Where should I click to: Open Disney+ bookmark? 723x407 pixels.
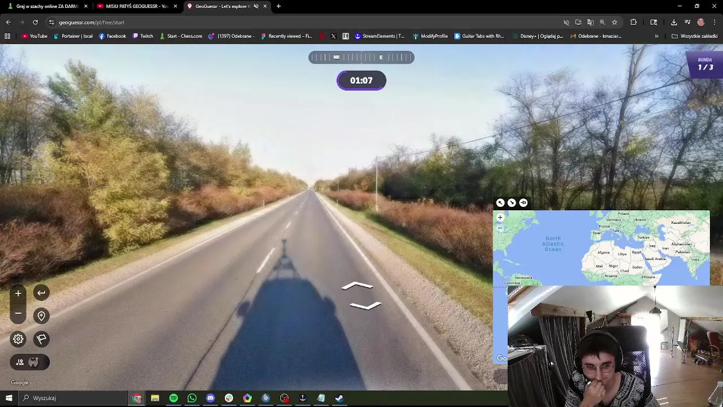pos(537,36)
